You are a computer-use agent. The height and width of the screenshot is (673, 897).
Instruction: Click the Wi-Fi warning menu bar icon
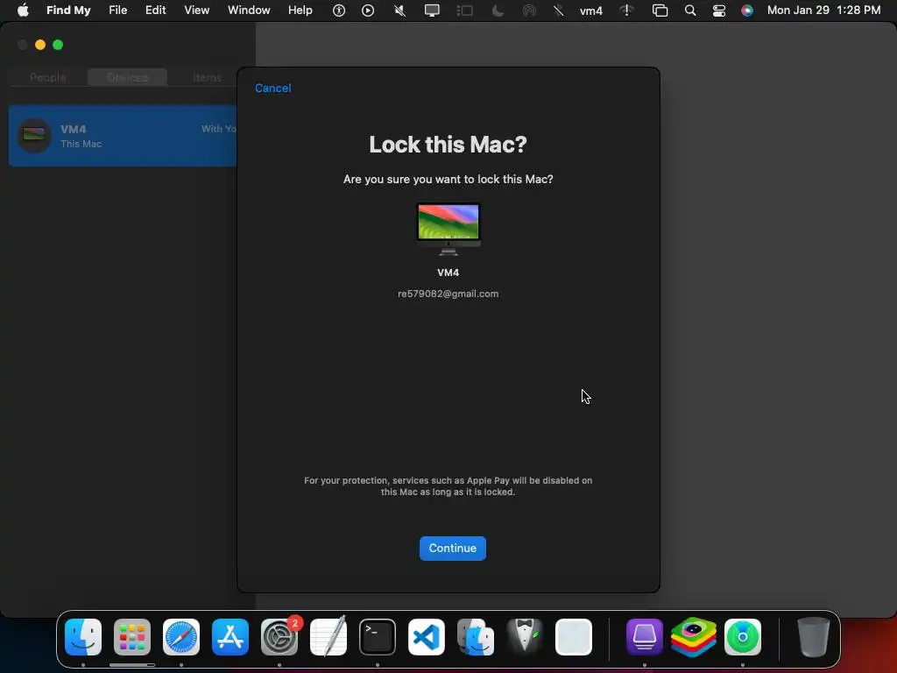click(x=626, y=11)
